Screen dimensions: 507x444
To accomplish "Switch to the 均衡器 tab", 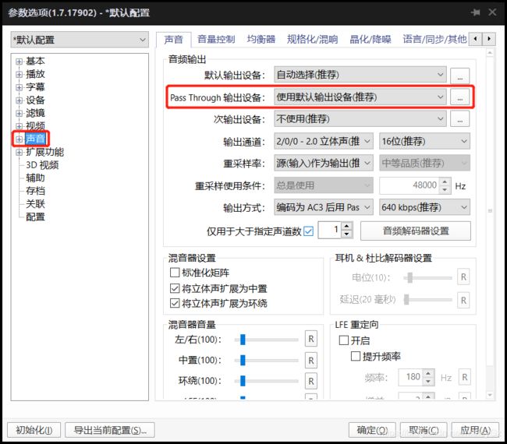I will (x=261, y=40).
